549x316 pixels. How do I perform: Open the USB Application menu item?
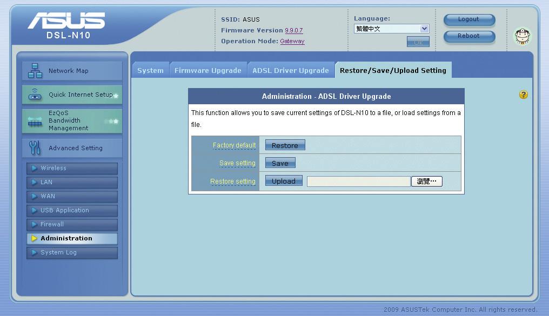(x=72, y=210)
